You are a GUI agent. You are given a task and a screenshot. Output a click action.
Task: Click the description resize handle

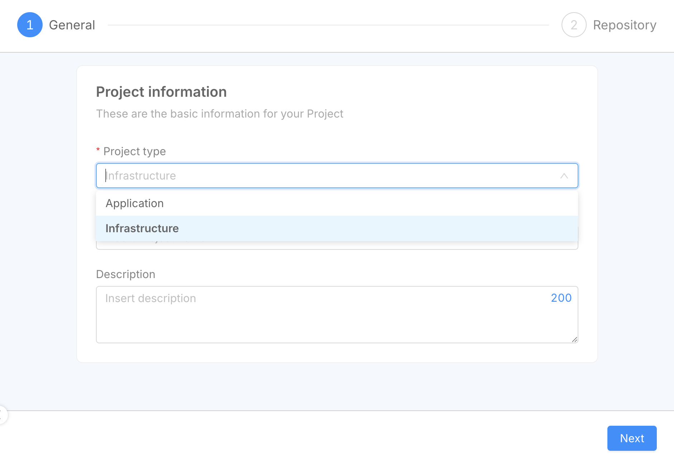click(x=574, y=339)
